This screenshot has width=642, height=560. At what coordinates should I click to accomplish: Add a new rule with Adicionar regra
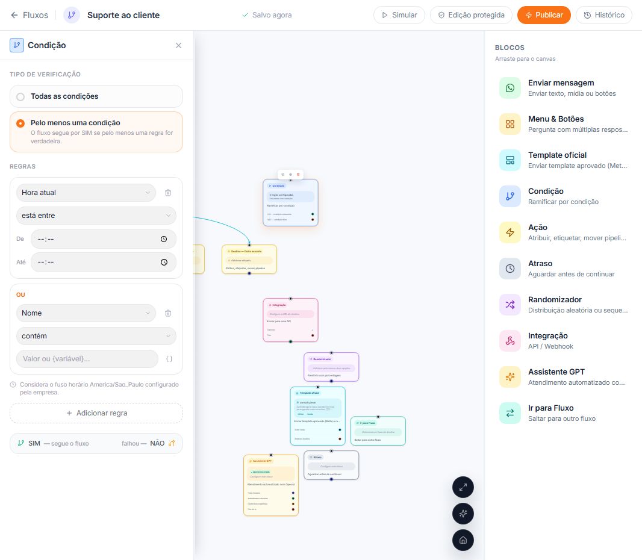coord(96,413)
